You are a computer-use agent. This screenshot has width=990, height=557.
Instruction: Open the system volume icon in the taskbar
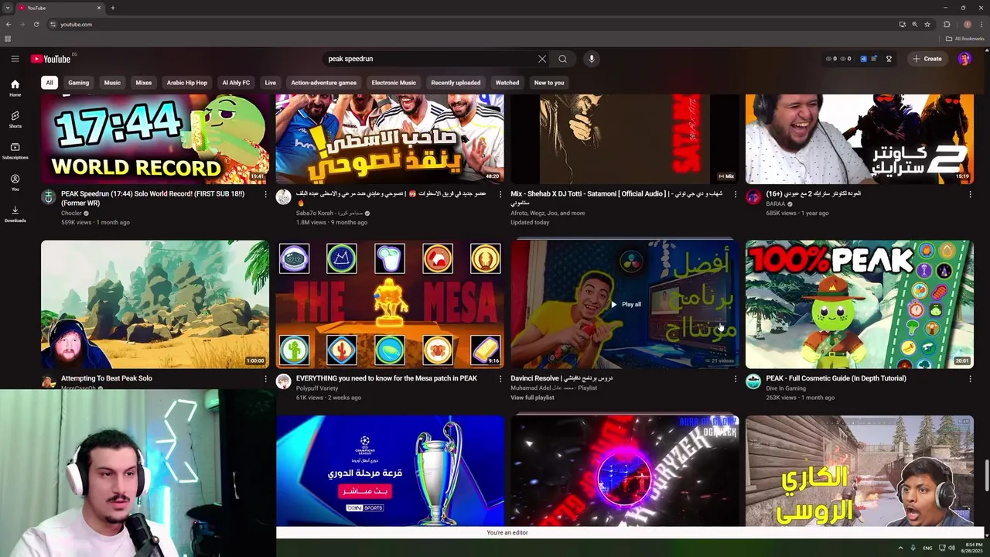[952, 548]
